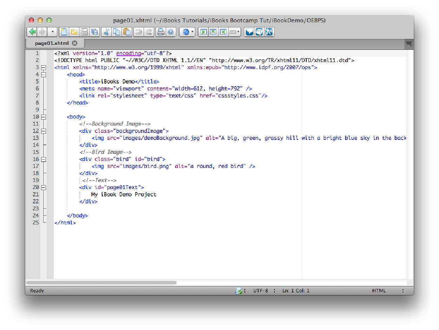This screenshot has height=330, width=439.
Task: Click the closing </body> tag
Action: pos(78,215)
